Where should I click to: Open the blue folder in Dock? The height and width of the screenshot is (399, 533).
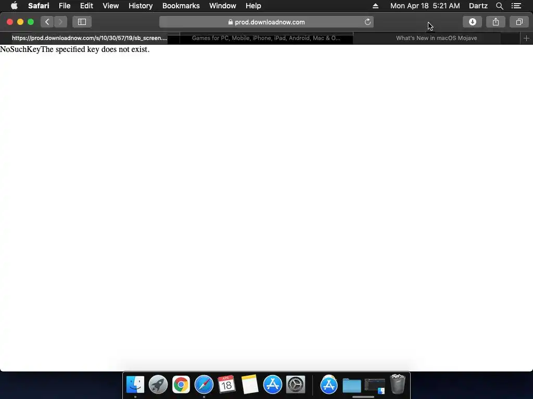352,385
